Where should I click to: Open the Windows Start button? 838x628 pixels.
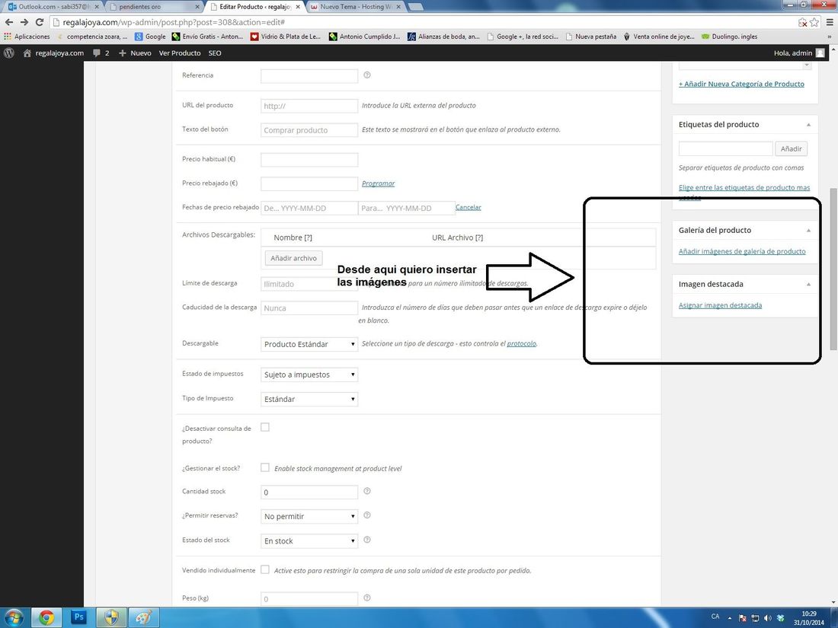(x=14, y=617)
